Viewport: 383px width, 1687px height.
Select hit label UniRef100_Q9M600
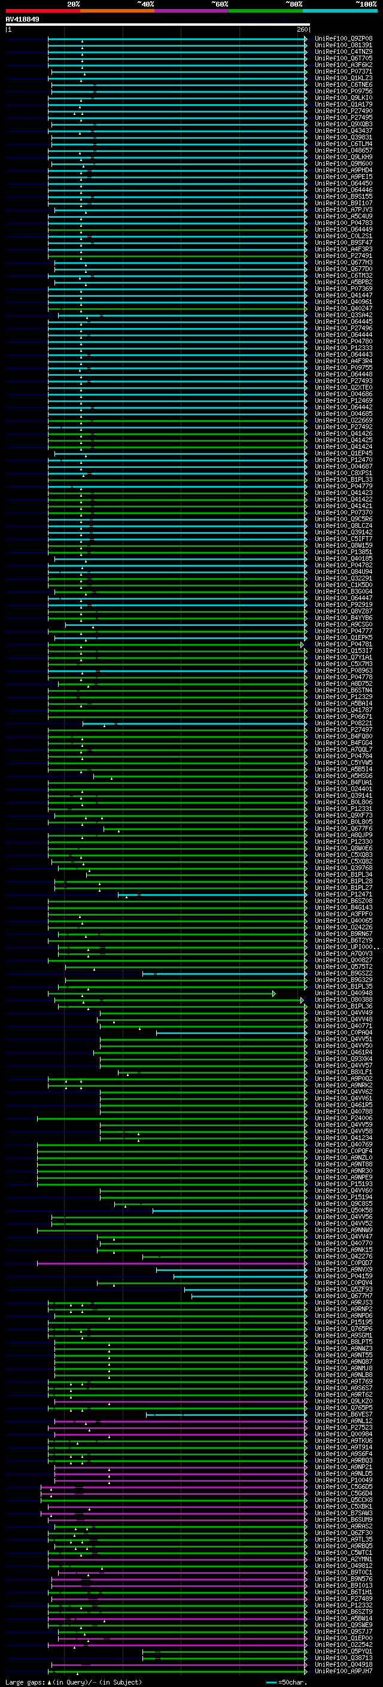click(344, 164)
